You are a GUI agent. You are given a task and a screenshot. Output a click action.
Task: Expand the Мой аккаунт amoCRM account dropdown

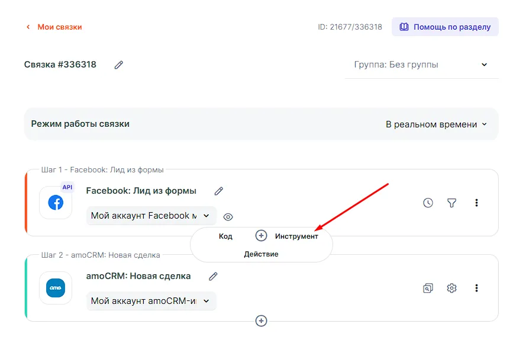[x=151, y=301]
